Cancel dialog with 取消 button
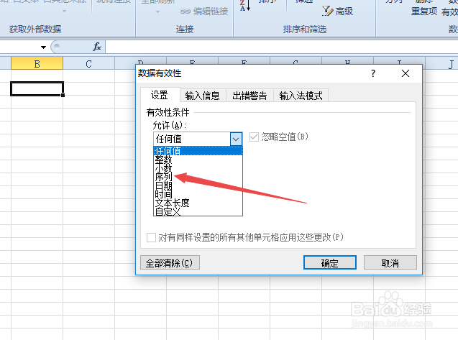The width and height of the screenshot is (458, 340). (x=390, y=263)
